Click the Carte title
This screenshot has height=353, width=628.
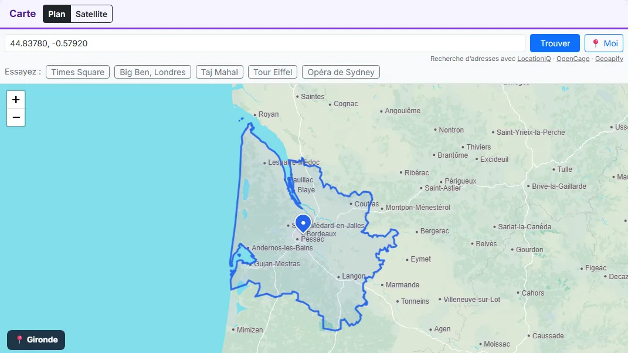click(x=23, y=13)
